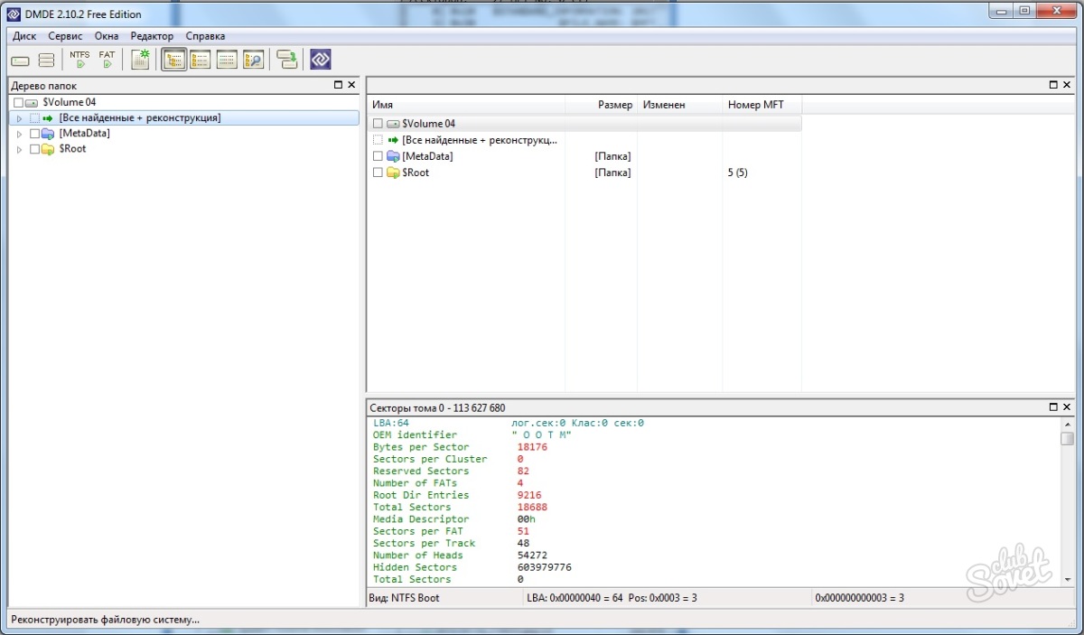Click the file search magnifier icon
Viewport: 1084px width, 635px height.
[x=253, y=61]
